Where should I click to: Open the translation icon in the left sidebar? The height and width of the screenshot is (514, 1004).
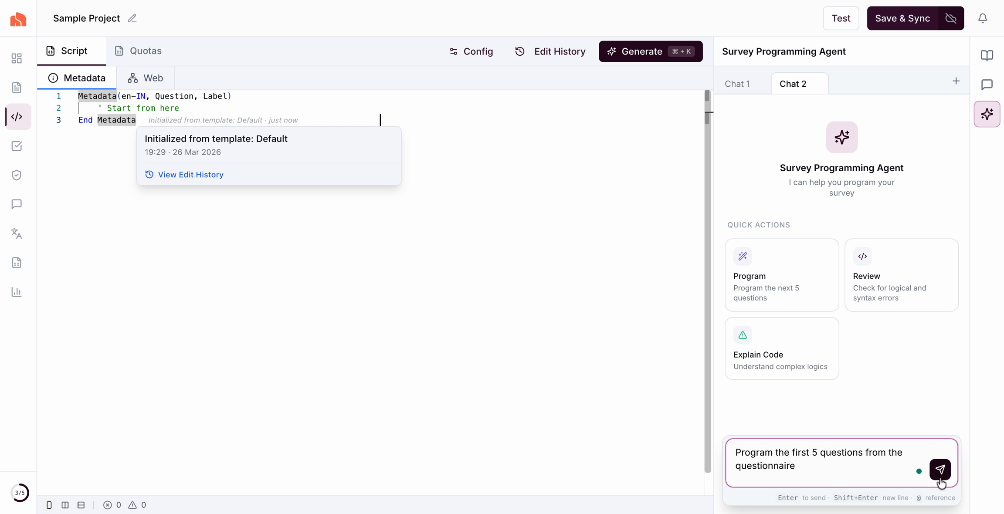[x=17, y=233]
